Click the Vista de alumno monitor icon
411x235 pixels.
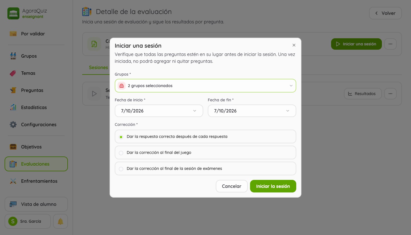tap(13, 204)
